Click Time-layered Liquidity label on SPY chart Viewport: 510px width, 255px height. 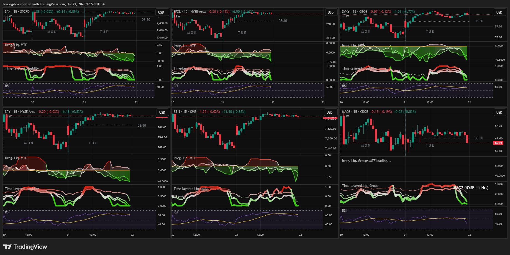point(22,189)
